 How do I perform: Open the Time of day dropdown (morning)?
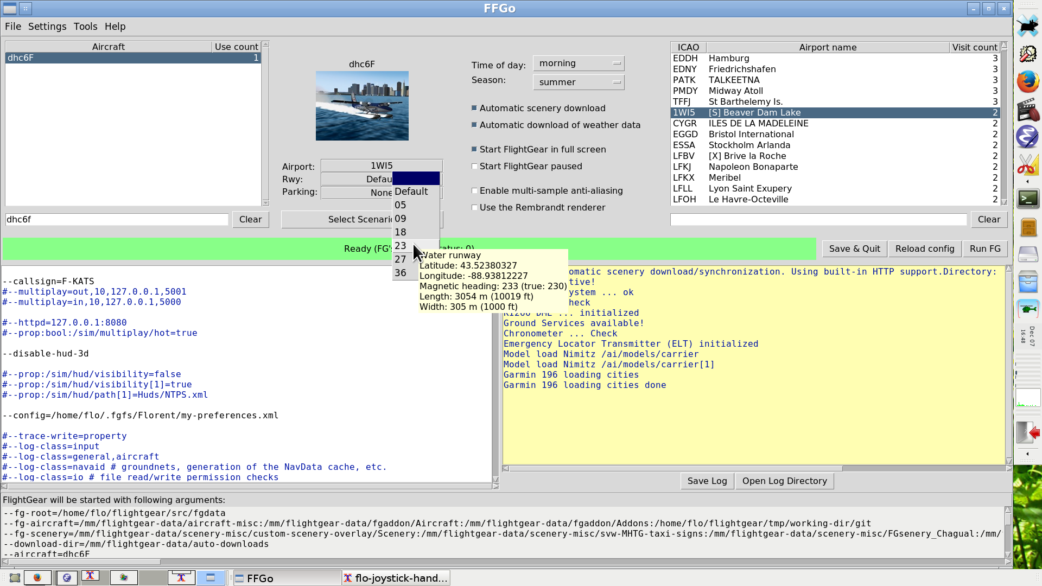[x=579, y=63]
